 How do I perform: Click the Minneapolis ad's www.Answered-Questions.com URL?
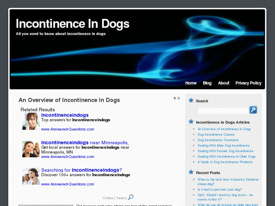[x=68, y=157]
